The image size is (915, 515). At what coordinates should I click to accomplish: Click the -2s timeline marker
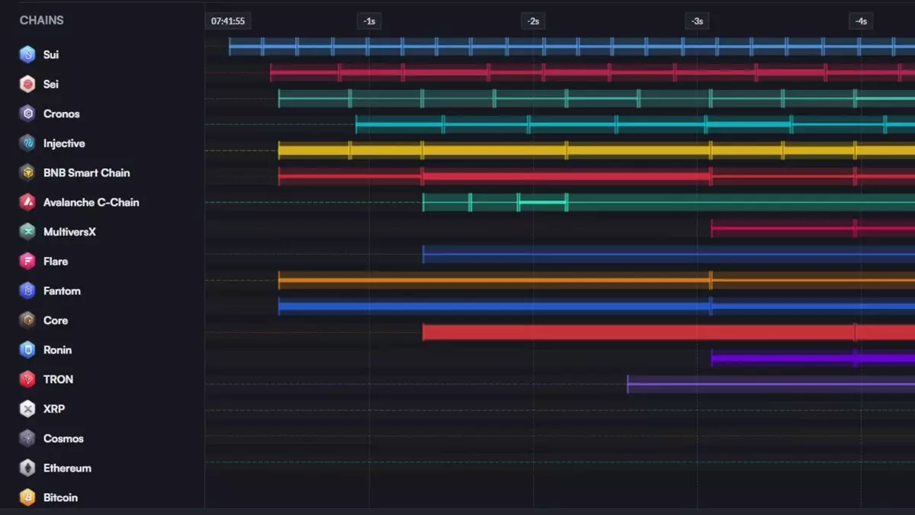pos(533,21)
